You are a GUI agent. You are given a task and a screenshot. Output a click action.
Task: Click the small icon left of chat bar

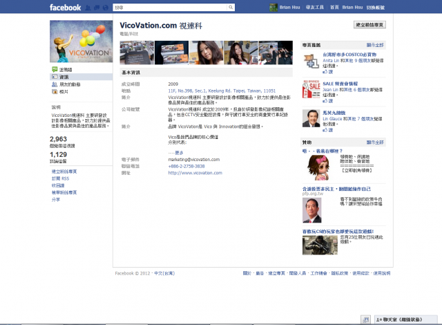[x=366, y=319]
